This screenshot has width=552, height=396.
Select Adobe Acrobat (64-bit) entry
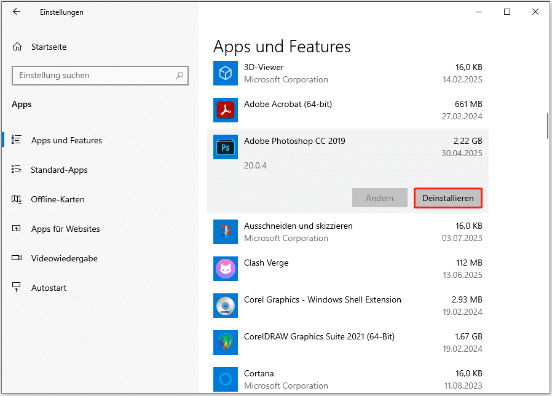pos(348,110)
